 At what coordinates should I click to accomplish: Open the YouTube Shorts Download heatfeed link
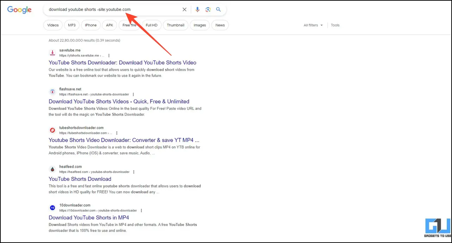coord(80,179)
